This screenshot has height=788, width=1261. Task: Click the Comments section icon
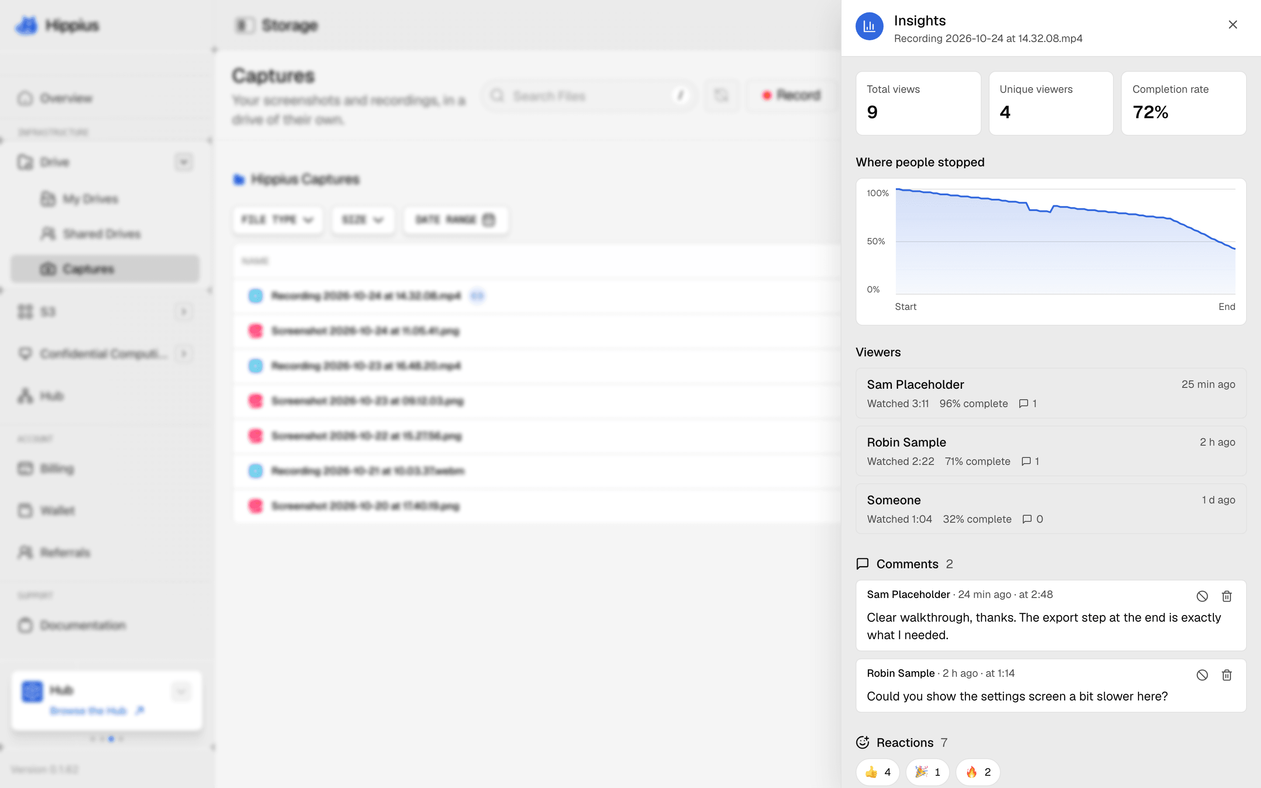pos(863,564)
